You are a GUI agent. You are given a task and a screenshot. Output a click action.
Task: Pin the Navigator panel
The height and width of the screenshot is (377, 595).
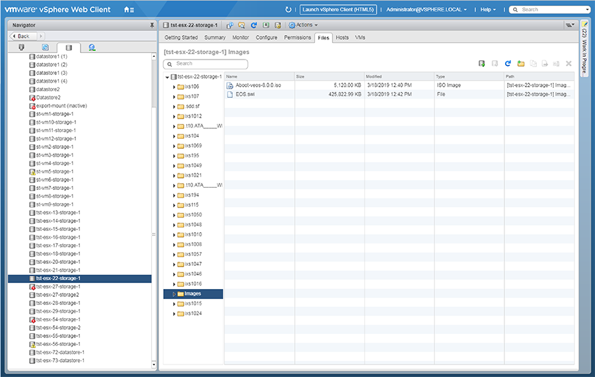tap(152, 25)
